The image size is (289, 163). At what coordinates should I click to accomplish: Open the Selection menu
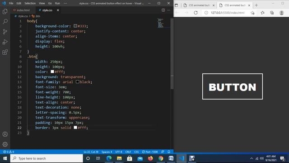(30, 3)
